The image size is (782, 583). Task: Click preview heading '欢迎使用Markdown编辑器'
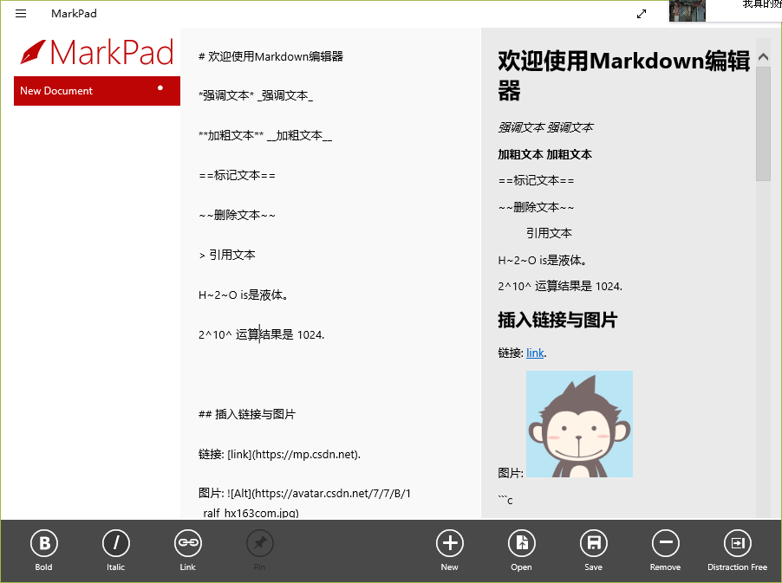[624, 75]
